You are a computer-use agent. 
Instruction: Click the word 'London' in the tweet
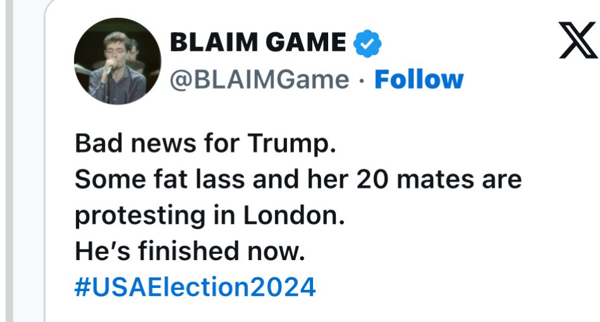(x=291, y=215)
